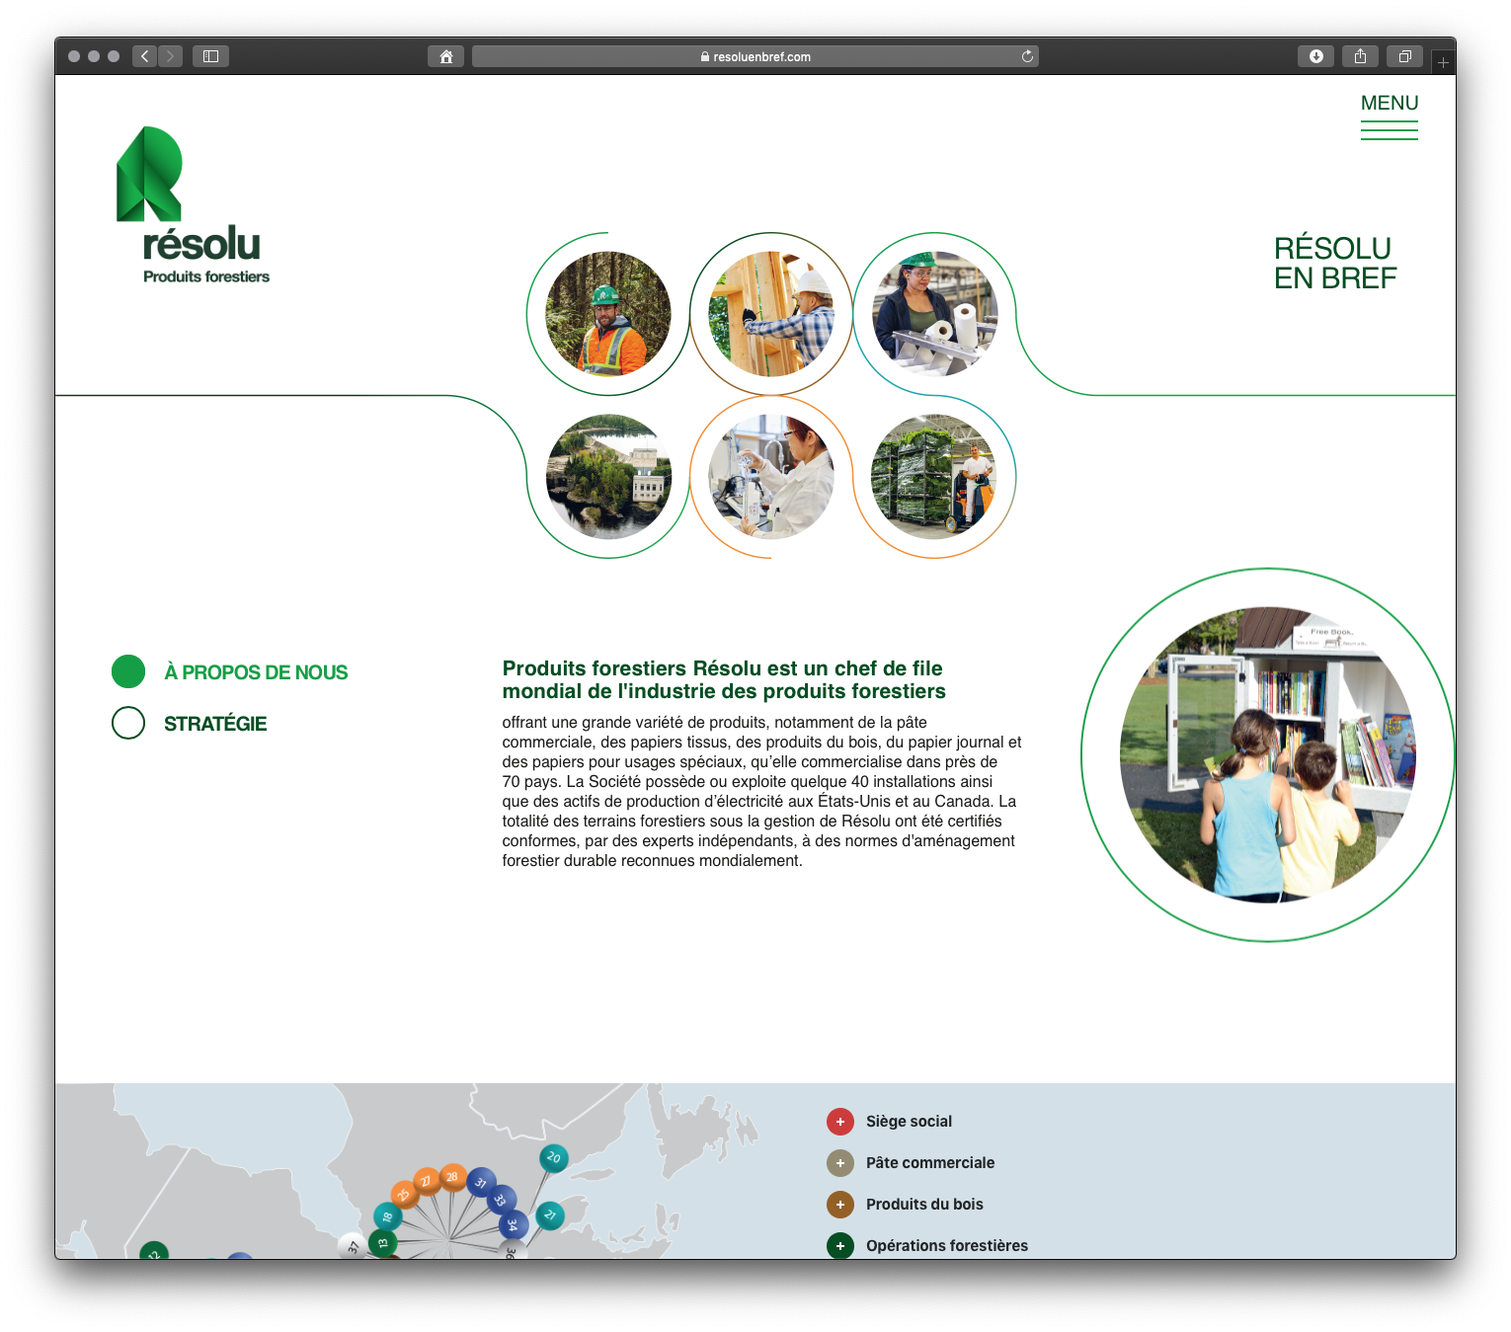Open the laboratory technician circular photo
The height and width of the screenshot is (1332, 1511).
click(771, 477)
